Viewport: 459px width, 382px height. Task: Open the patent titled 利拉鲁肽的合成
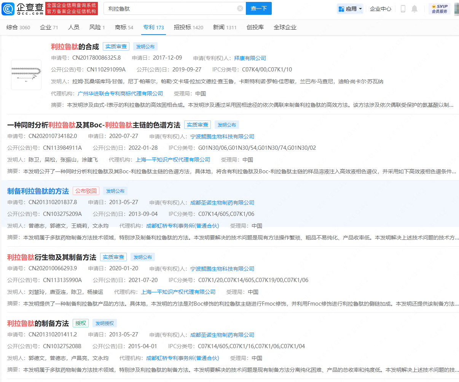click(75, 47)
